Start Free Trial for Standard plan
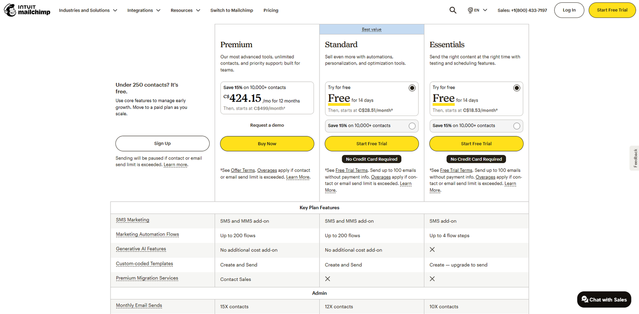The width and height of the screenshot is (639, 314). tap(372, 144)
